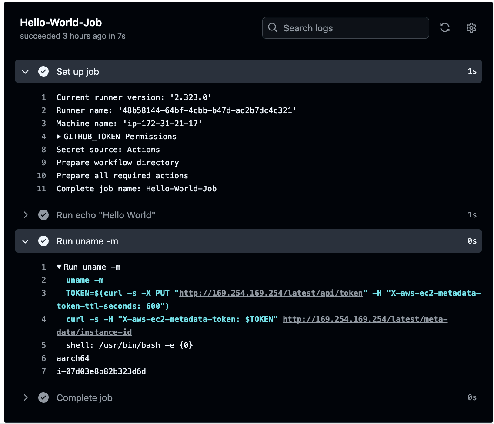Click line number 7 in Run uname -m
Image resolution: width=494 pixels, height=424 pixels.
[44, 371]
